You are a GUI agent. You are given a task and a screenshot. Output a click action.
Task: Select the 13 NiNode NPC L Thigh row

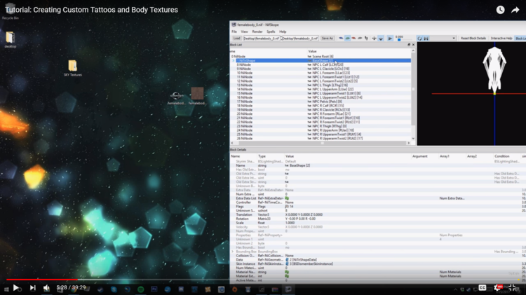pos(321,85)
